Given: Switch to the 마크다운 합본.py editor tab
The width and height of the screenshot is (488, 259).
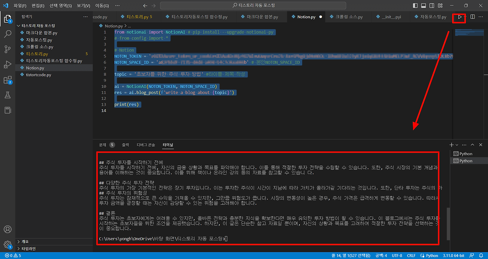Looking at the screenshot, I should 262,17.
